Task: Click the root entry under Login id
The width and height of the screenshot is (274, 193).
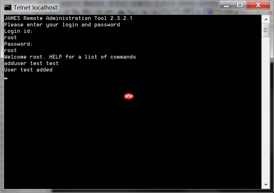Action: [x=11, y=38]
